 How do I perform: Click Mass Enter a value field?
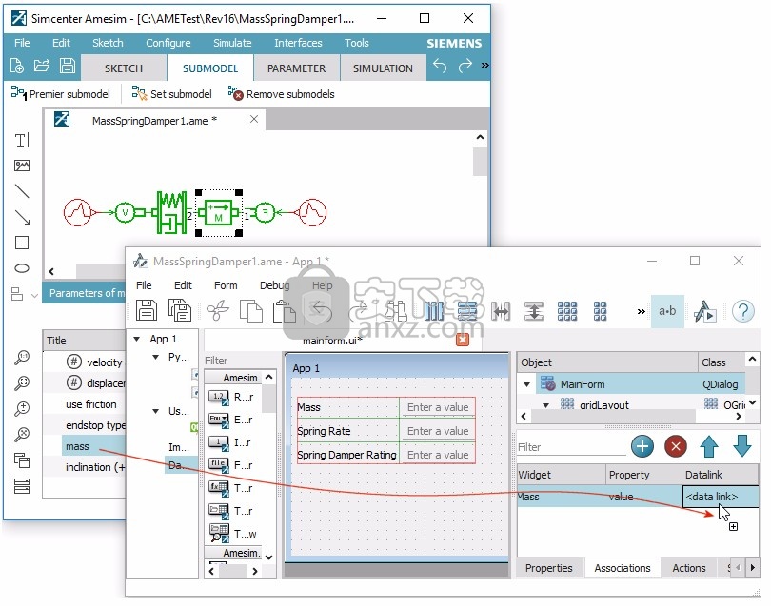(437, 407)
